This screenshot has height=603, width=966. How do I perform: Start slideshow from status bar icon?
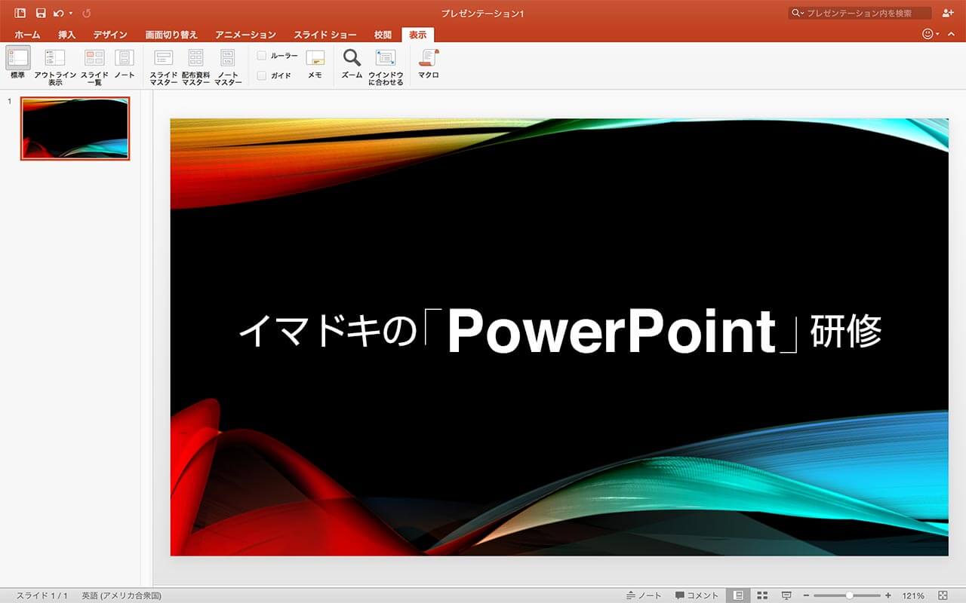click(x=786, y=595)
